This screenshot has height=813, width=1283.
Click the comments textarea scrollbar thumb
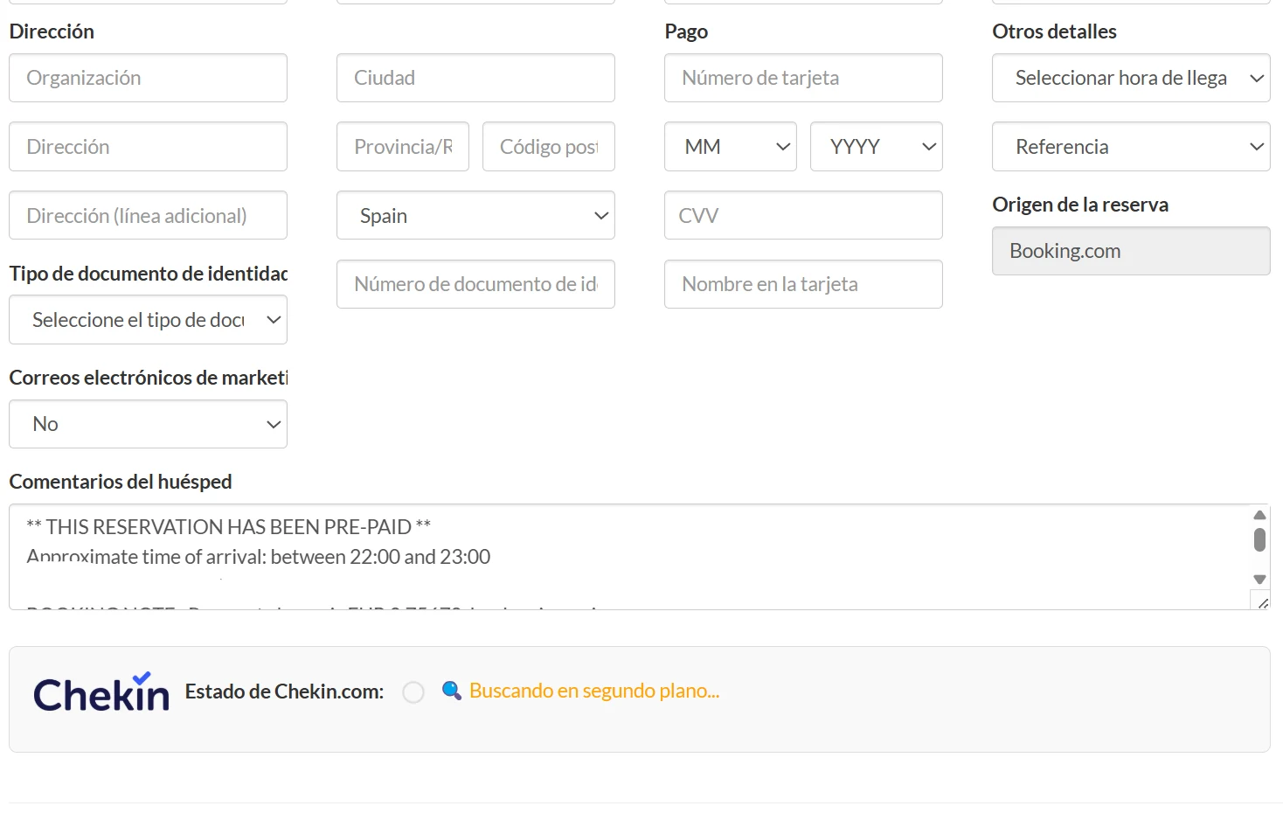(x=1259, y=539)
